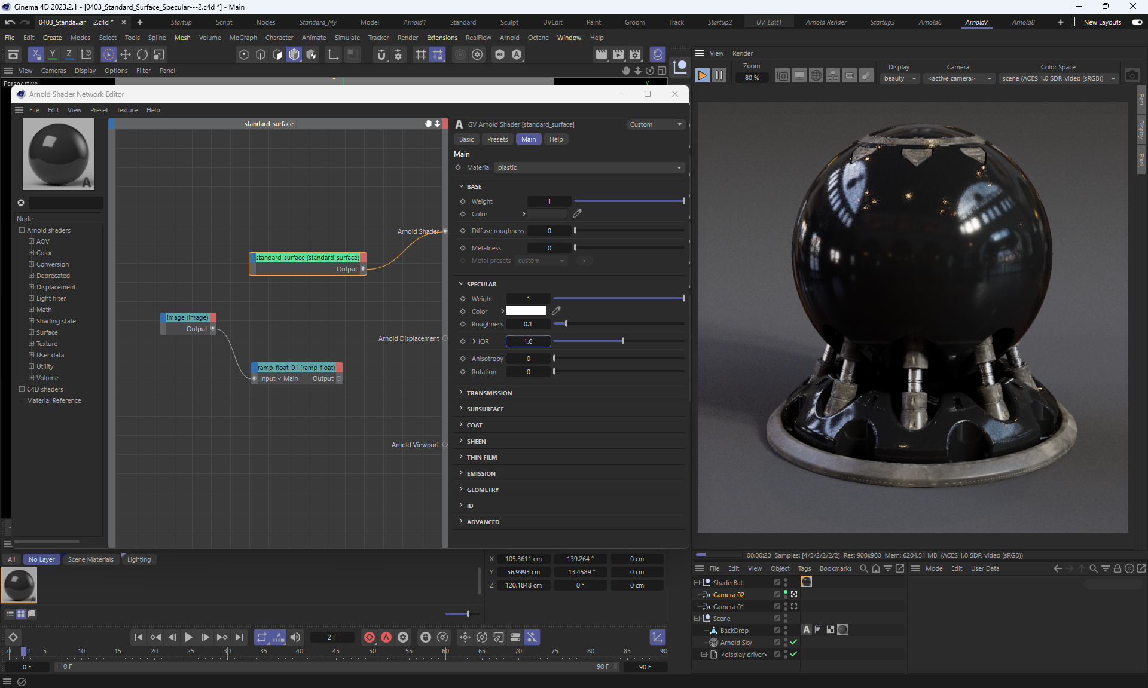Toggle Arnold Sky enabled checkmark
The height and width of the screenshot is (688, 1148).
tap(793, 642)
